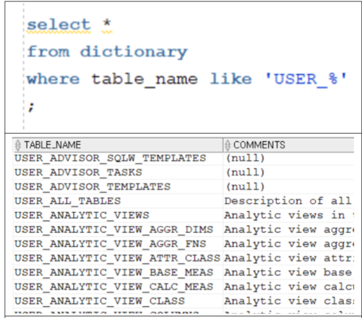Click 'table_name' in the where clause
362x318 pixels.
[x=145, y=80]
